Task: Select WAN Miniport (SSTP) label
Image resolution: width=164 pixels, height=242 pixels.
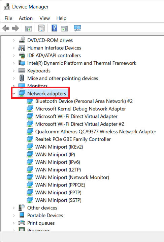Action: tap(58, 200)
